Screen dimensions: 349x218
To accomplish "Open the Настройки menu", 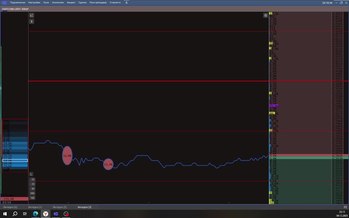I will (x=34, y=3).
